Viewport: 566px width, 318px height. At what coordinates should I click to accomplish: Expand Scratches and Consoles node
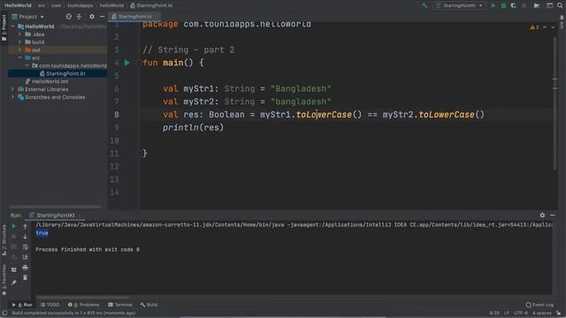(13, 97)
